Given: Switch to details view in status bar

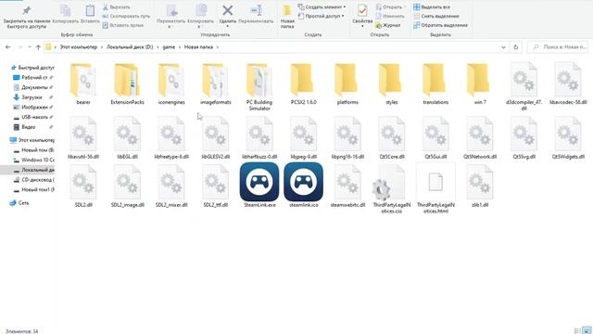Looking at the screenshot, I should point(577,330).
